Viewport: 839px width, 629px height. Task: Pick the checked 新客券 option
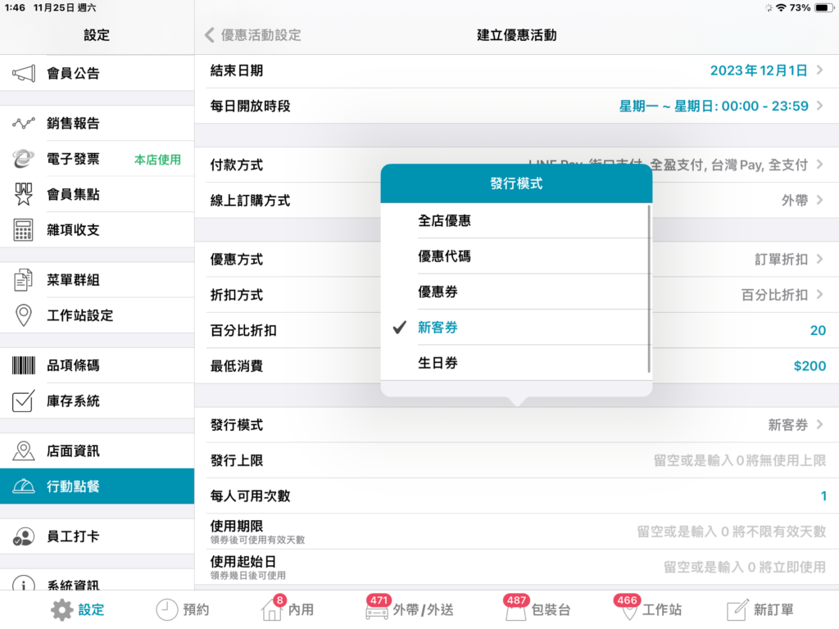pyautogui.click(x=516, y=328)
